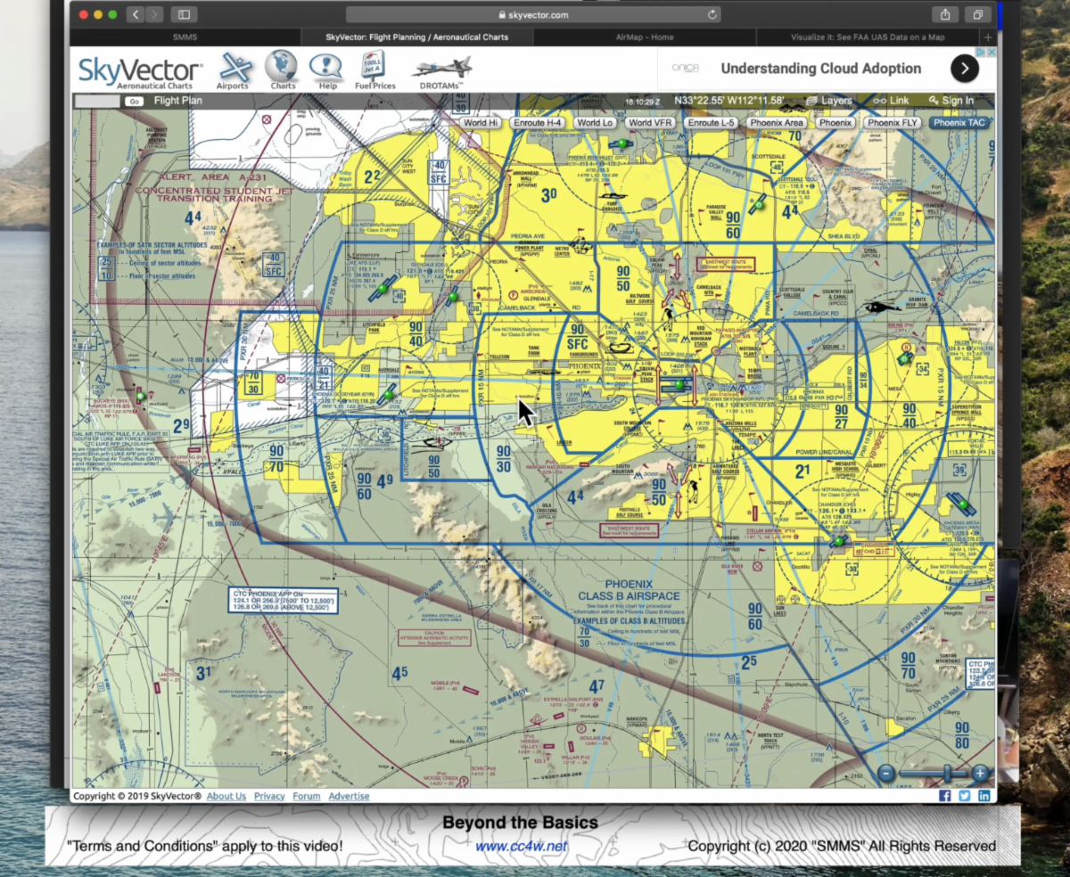Click the Go button beside search field
1070x877 pixels.
click(134, 101)
